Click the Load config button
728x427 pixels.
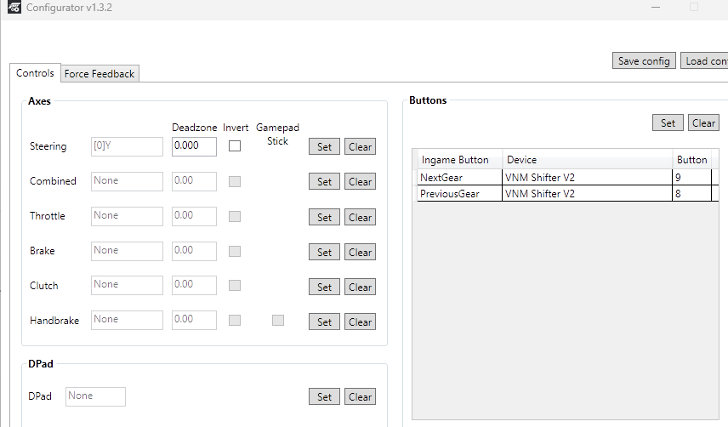pyautogui.click(x=705, y=60)
